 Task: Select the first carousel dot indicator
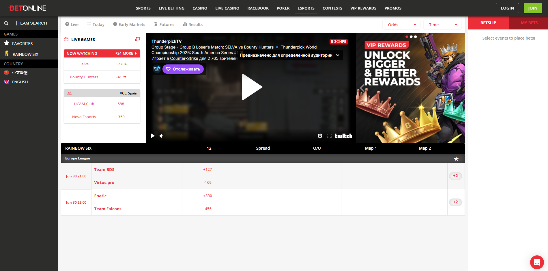point(407,37)
